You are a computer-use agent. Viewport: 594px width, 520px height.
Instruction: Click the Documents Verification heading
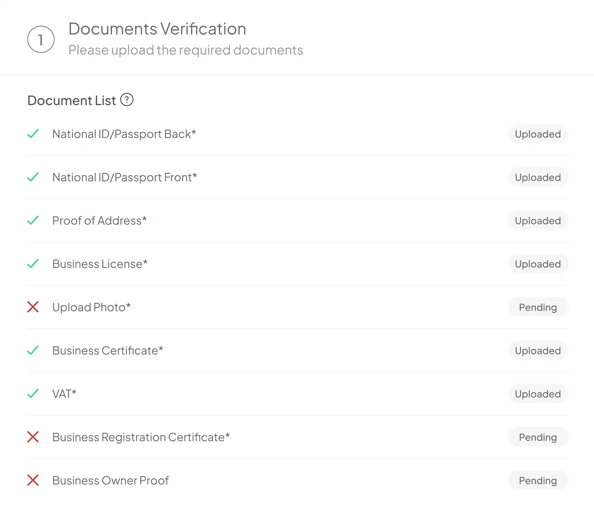157,29
